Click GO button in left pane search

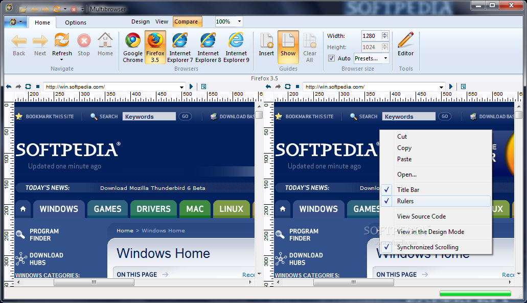pyautogui.click(x=185, y=117)
